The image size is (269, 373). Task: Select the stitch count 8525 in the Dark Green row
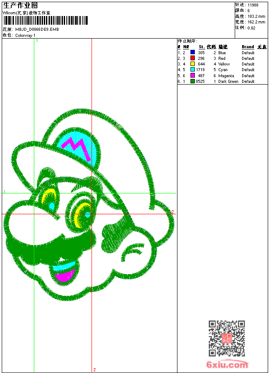200,82
